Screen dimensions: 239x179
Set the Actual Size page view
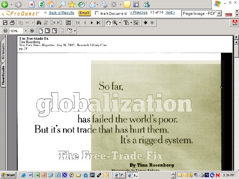click(x=41, y=31)
